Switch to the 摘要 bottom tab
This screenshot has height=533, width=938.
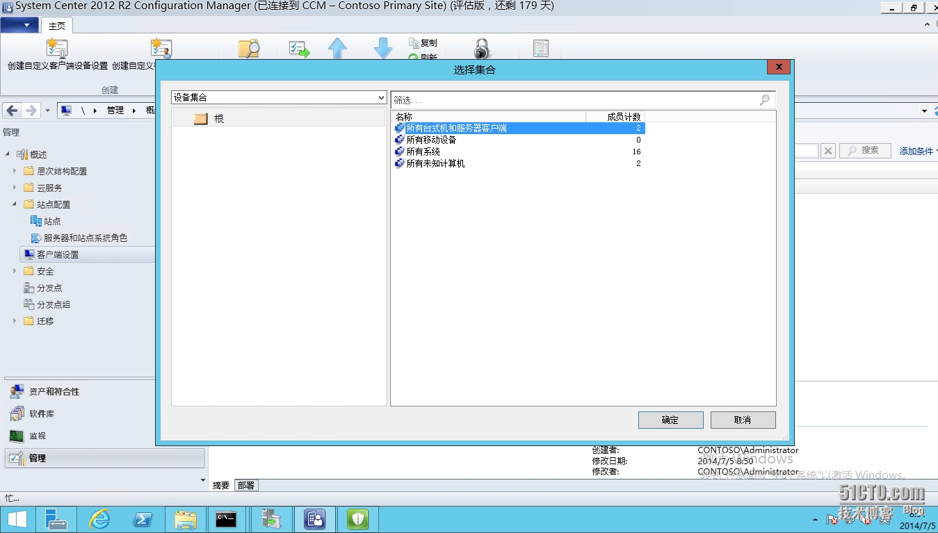point(221,485)
